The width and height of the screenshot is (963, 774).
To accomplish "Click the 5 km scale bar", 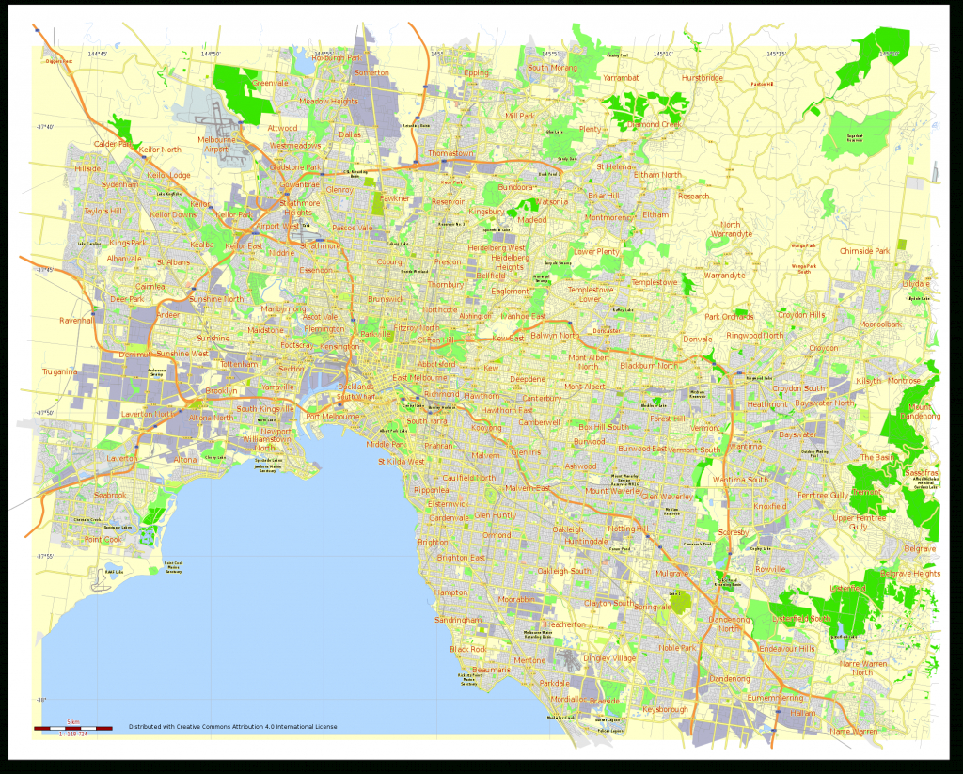I will [72, 727].
